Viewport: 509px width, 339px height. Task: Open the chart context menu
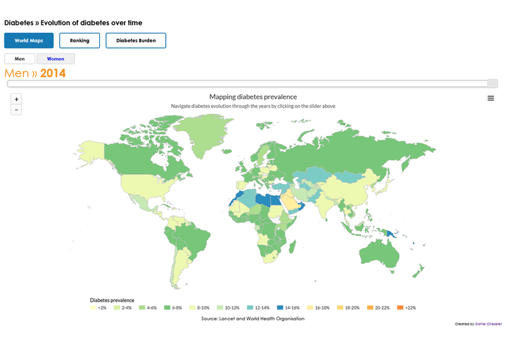(x=490, y=98)
